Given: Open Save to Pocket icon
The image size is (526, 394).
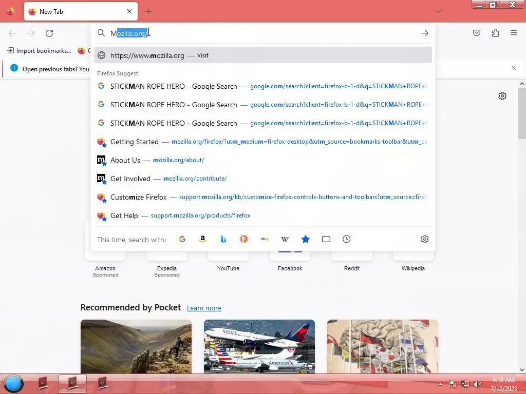Looking at the screenshot, I should click(x=477, y=33).
